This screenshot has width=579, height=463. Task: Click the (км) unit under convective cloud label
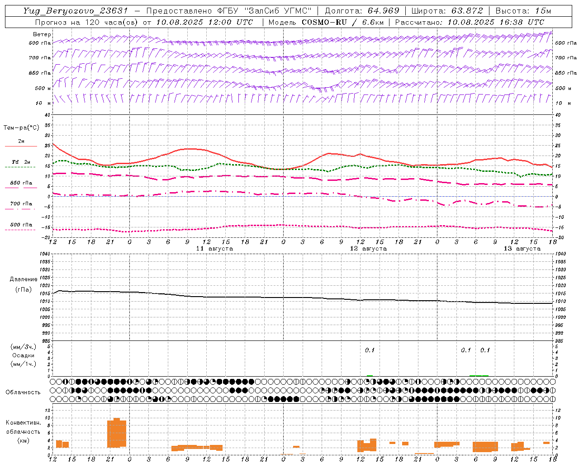tap(23, 440)
